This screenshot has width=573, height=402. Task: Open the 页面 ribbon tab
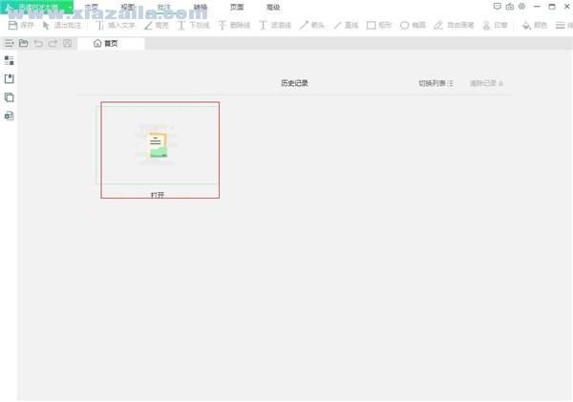[237, 7]
